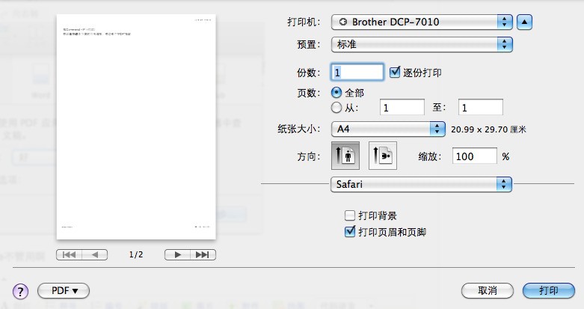
Task: Toggle the 逐份打印 collate checkbox
Action: (395, 72)
